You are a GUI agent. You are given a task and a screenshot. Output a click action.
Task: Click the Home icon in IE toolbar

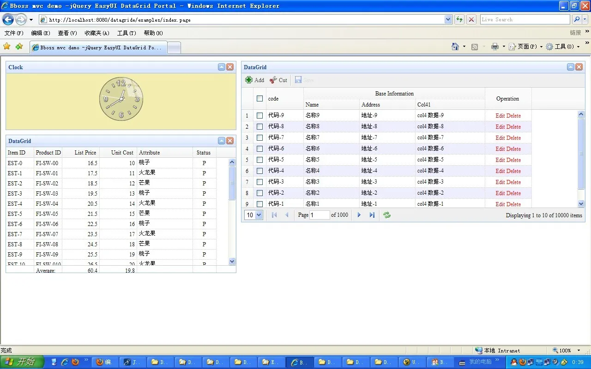pos(455,47)
